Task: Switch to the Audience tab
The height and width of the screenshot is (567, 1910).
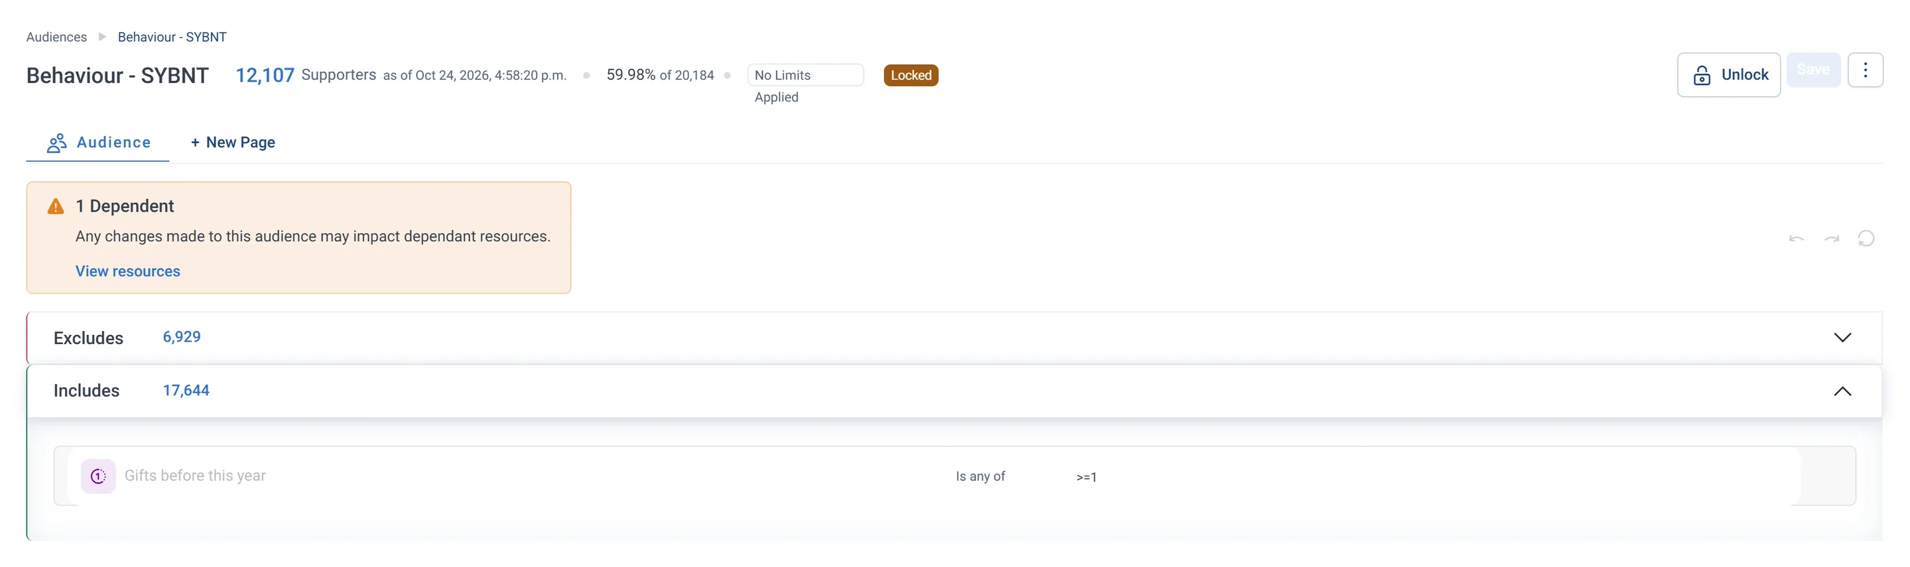Action: [x=98, y=143]
